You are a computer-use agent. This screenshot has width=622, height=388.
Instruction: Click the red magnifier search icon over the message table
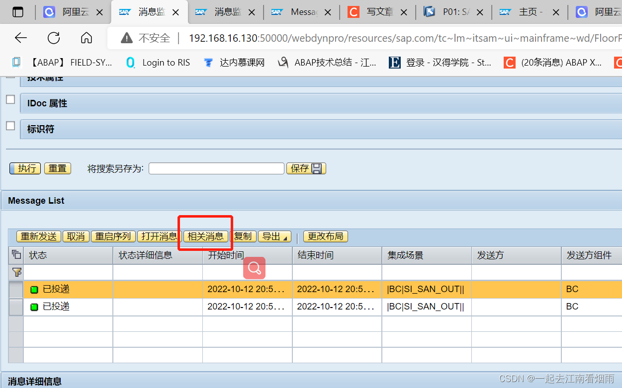point(254,268)
